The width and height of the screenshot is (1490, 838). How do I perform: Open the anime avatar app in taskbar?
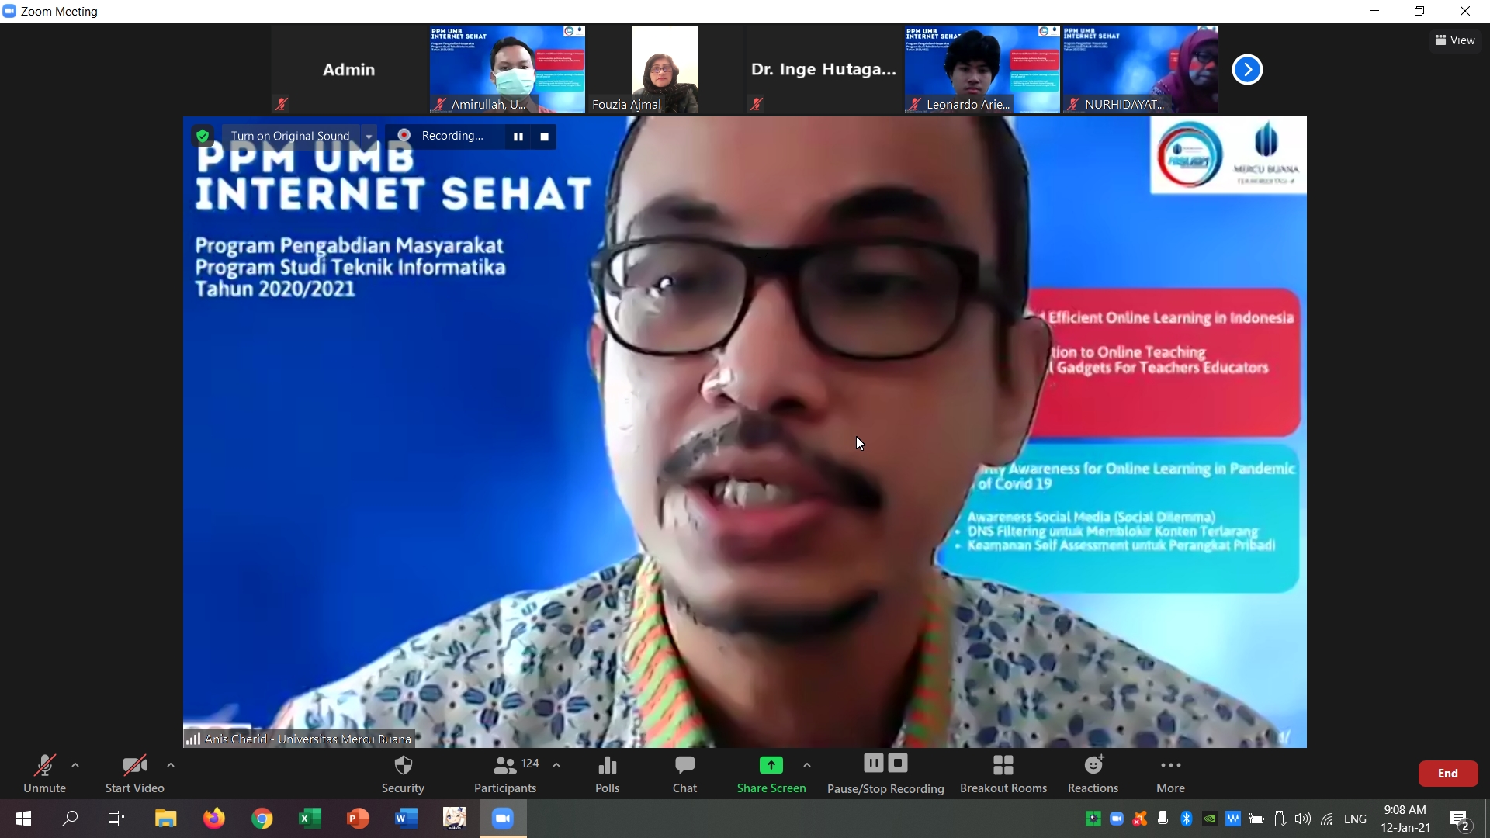[455, 819]
